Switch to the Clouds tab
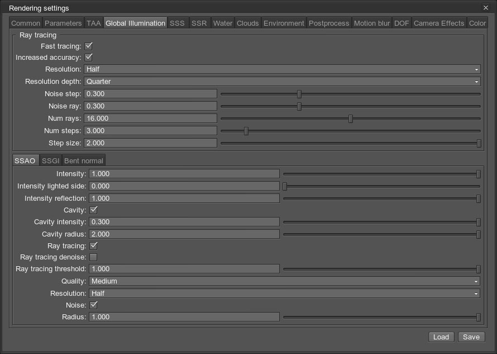497x354 pixels. (247, 23)
